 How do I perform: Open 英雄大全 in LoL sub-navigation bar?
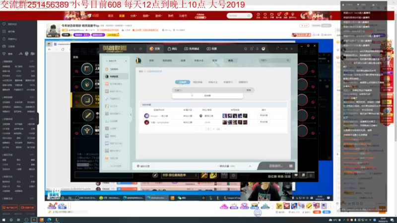click(x=199, y=60)
